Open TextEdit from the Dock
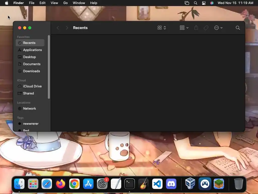 pyautogui.click(x=116, y=184)
